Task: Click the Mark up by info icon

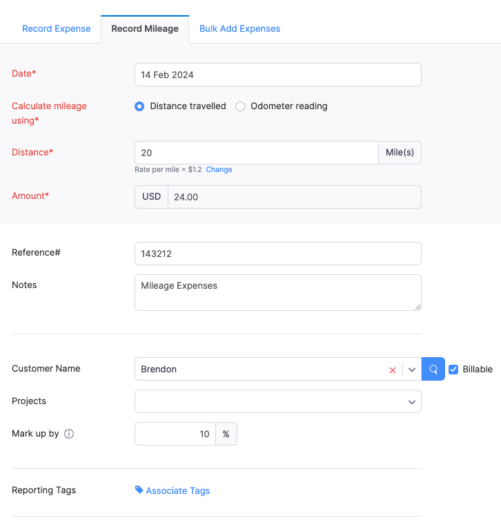Action: pos(69,435)
